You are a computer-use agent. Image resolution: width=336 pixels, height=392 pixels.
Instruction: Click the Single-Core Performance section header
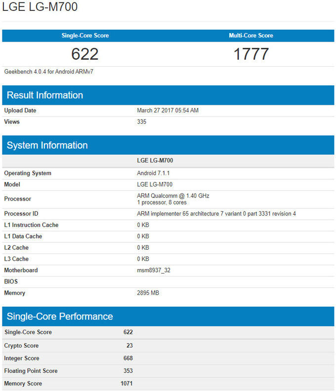tap(60, 316)
